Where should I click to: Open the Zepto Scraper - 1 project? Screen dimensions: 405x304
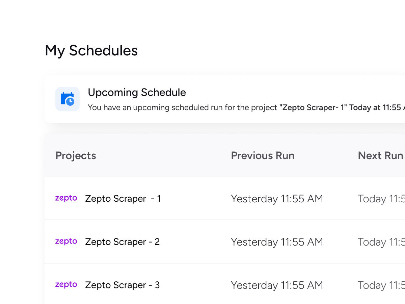pyautogui.click(x=123, y=199)
